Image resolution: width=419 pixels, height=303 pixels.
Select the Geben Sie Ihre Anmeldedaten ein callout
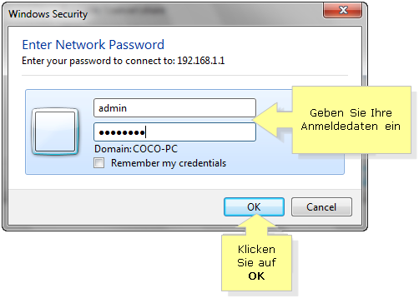(351, 120)
